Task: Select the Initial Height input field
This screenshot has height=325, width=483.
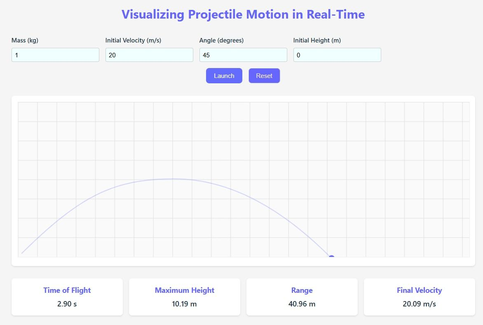Action: coord(337,54)
